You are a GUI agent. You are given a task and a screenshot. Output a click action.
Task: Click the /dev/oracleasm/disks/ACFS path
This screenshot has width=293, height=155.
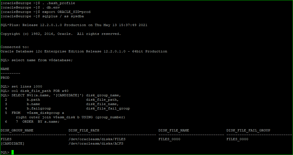point(96,143)
